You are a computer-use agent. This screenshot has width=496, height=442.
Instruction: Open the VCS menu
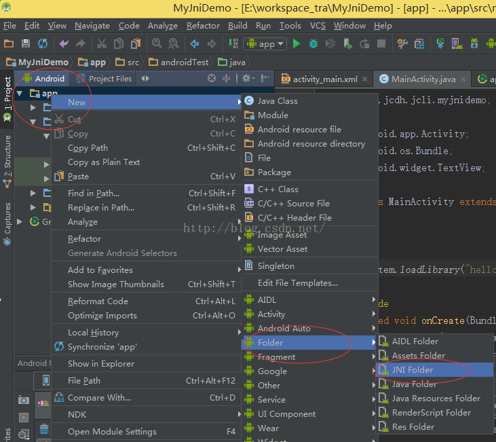(x=318, y=26)
